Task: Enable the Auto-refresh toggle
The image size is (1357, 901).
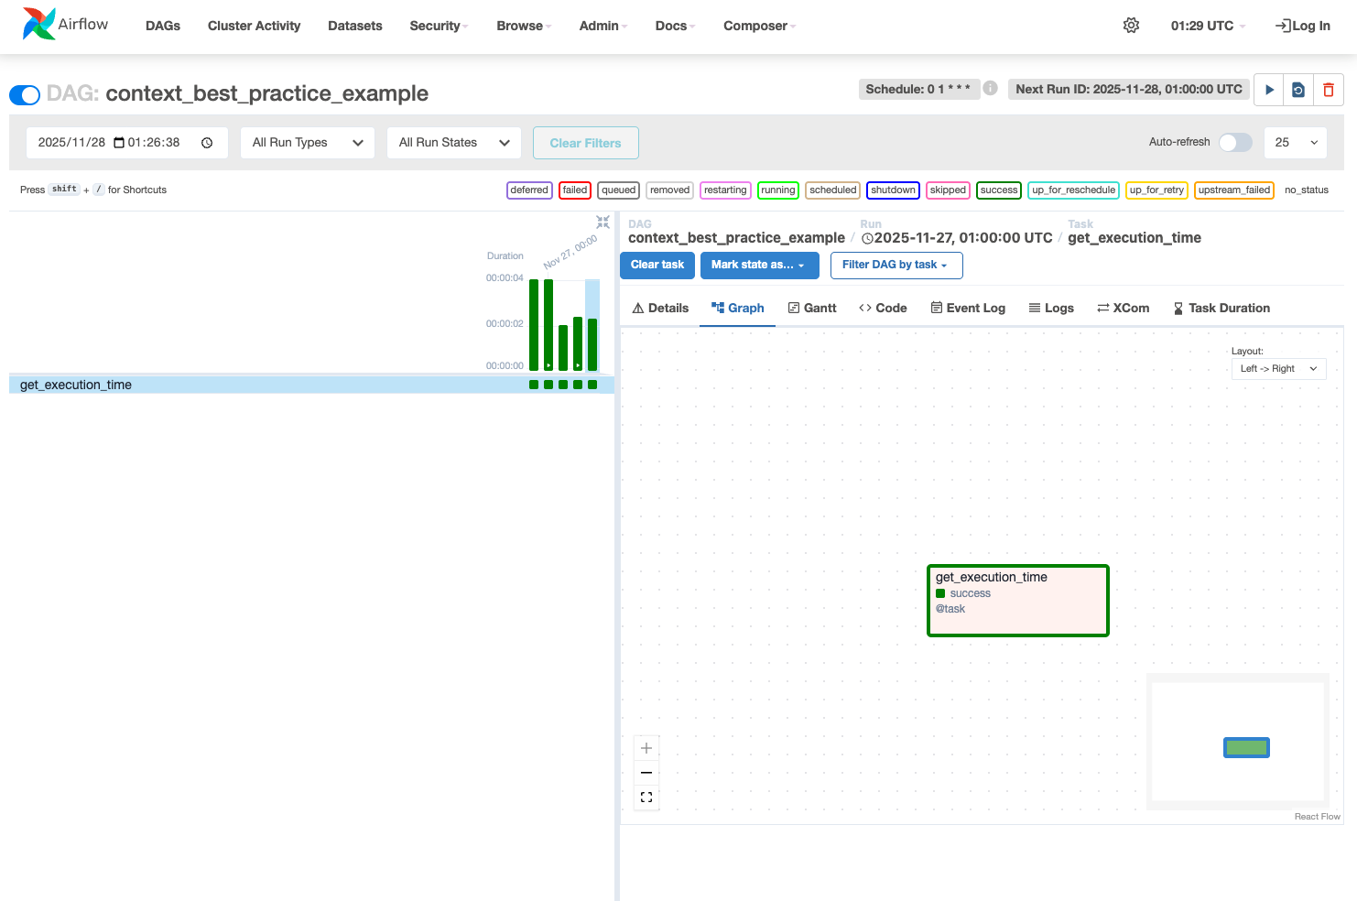Action: click(x=1234, y=142)
